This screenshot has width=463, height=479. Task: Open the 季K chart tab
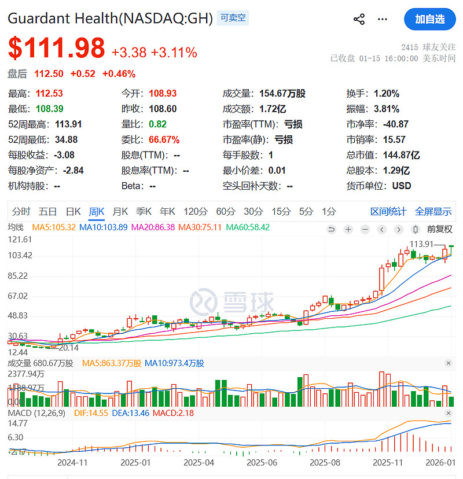(x=144, y=211)
